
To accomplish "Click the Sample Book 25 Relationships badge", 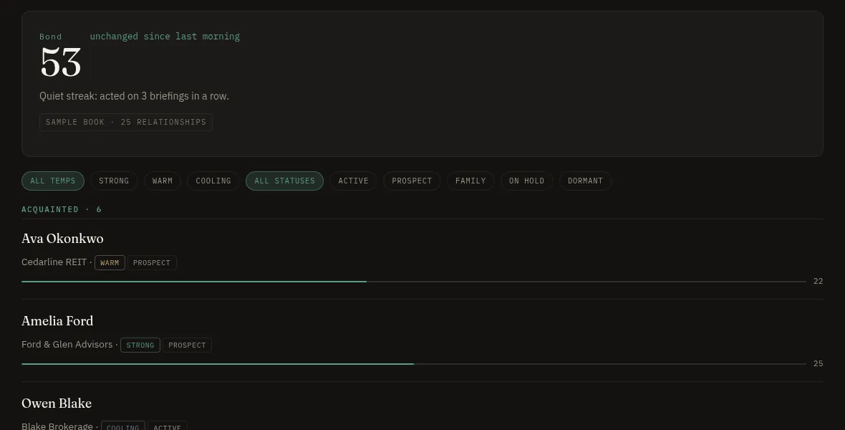I will pos(125,122).
